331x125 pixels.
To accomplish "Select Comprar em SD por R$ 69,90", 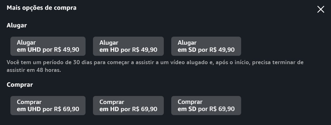I will pos(206,105).
